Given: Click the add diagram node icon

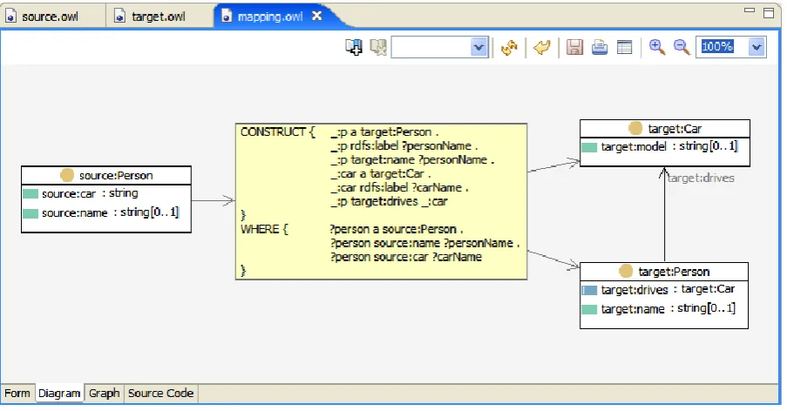Looking at the screenshot, I should pos(354,47).
